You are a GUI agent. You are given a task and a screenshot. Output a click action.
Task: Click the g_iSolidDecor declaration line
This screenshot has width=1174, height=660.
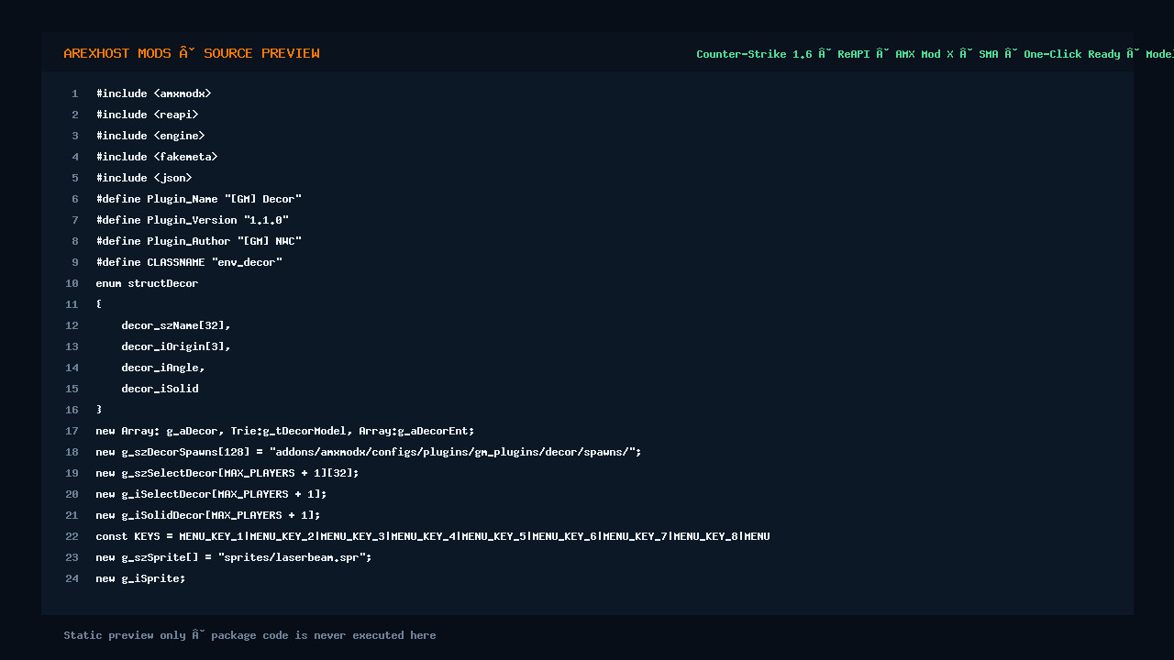[x=207, y=515]
